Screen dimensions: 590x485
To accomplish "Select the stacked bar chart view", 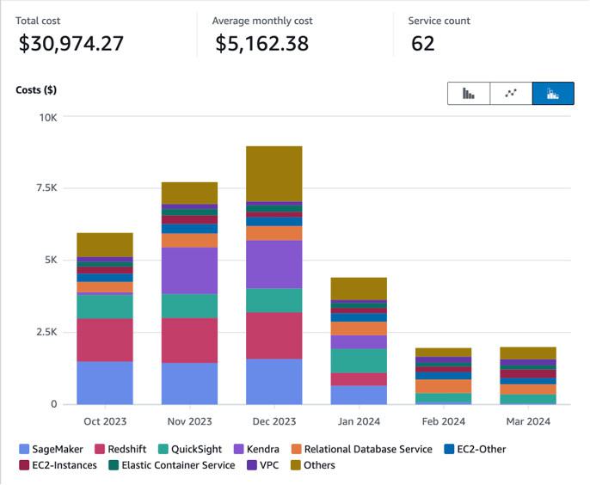I will click(553, 94).
